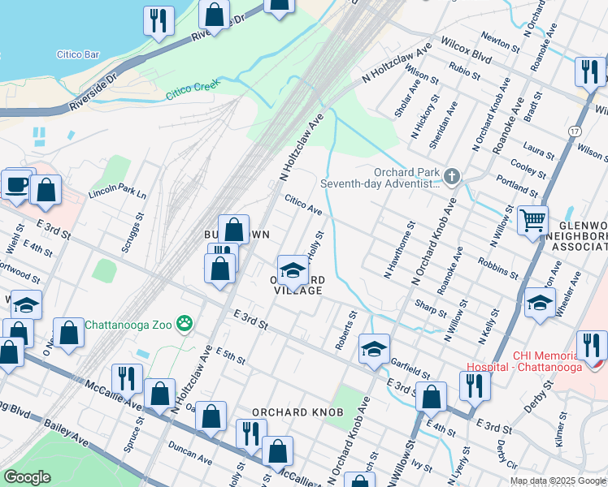
Task: Click the Citico Bar label
Action: [x=78, y=54]
